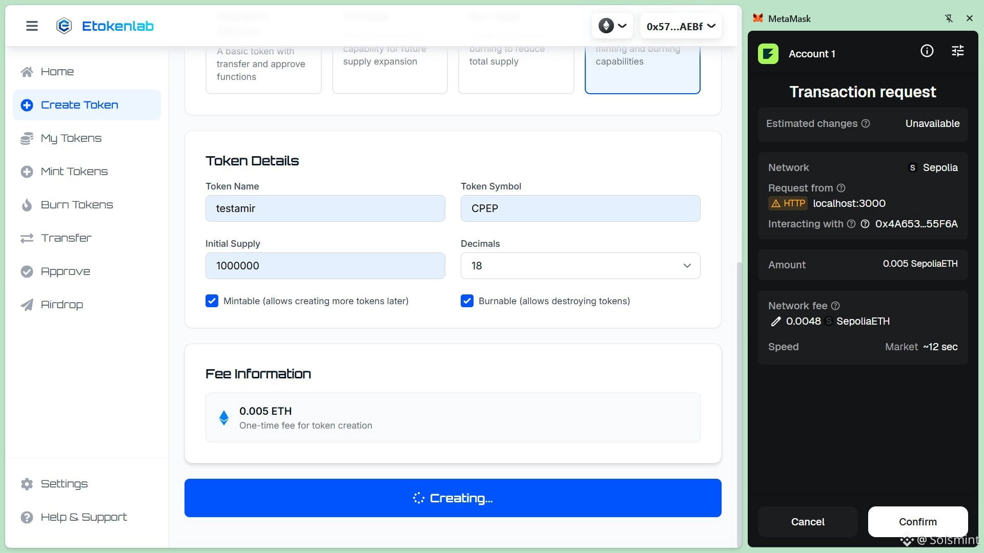Click Network fee help icon
Image resolution: width=984 pixels, height=553 pixels.
point(835,306)
